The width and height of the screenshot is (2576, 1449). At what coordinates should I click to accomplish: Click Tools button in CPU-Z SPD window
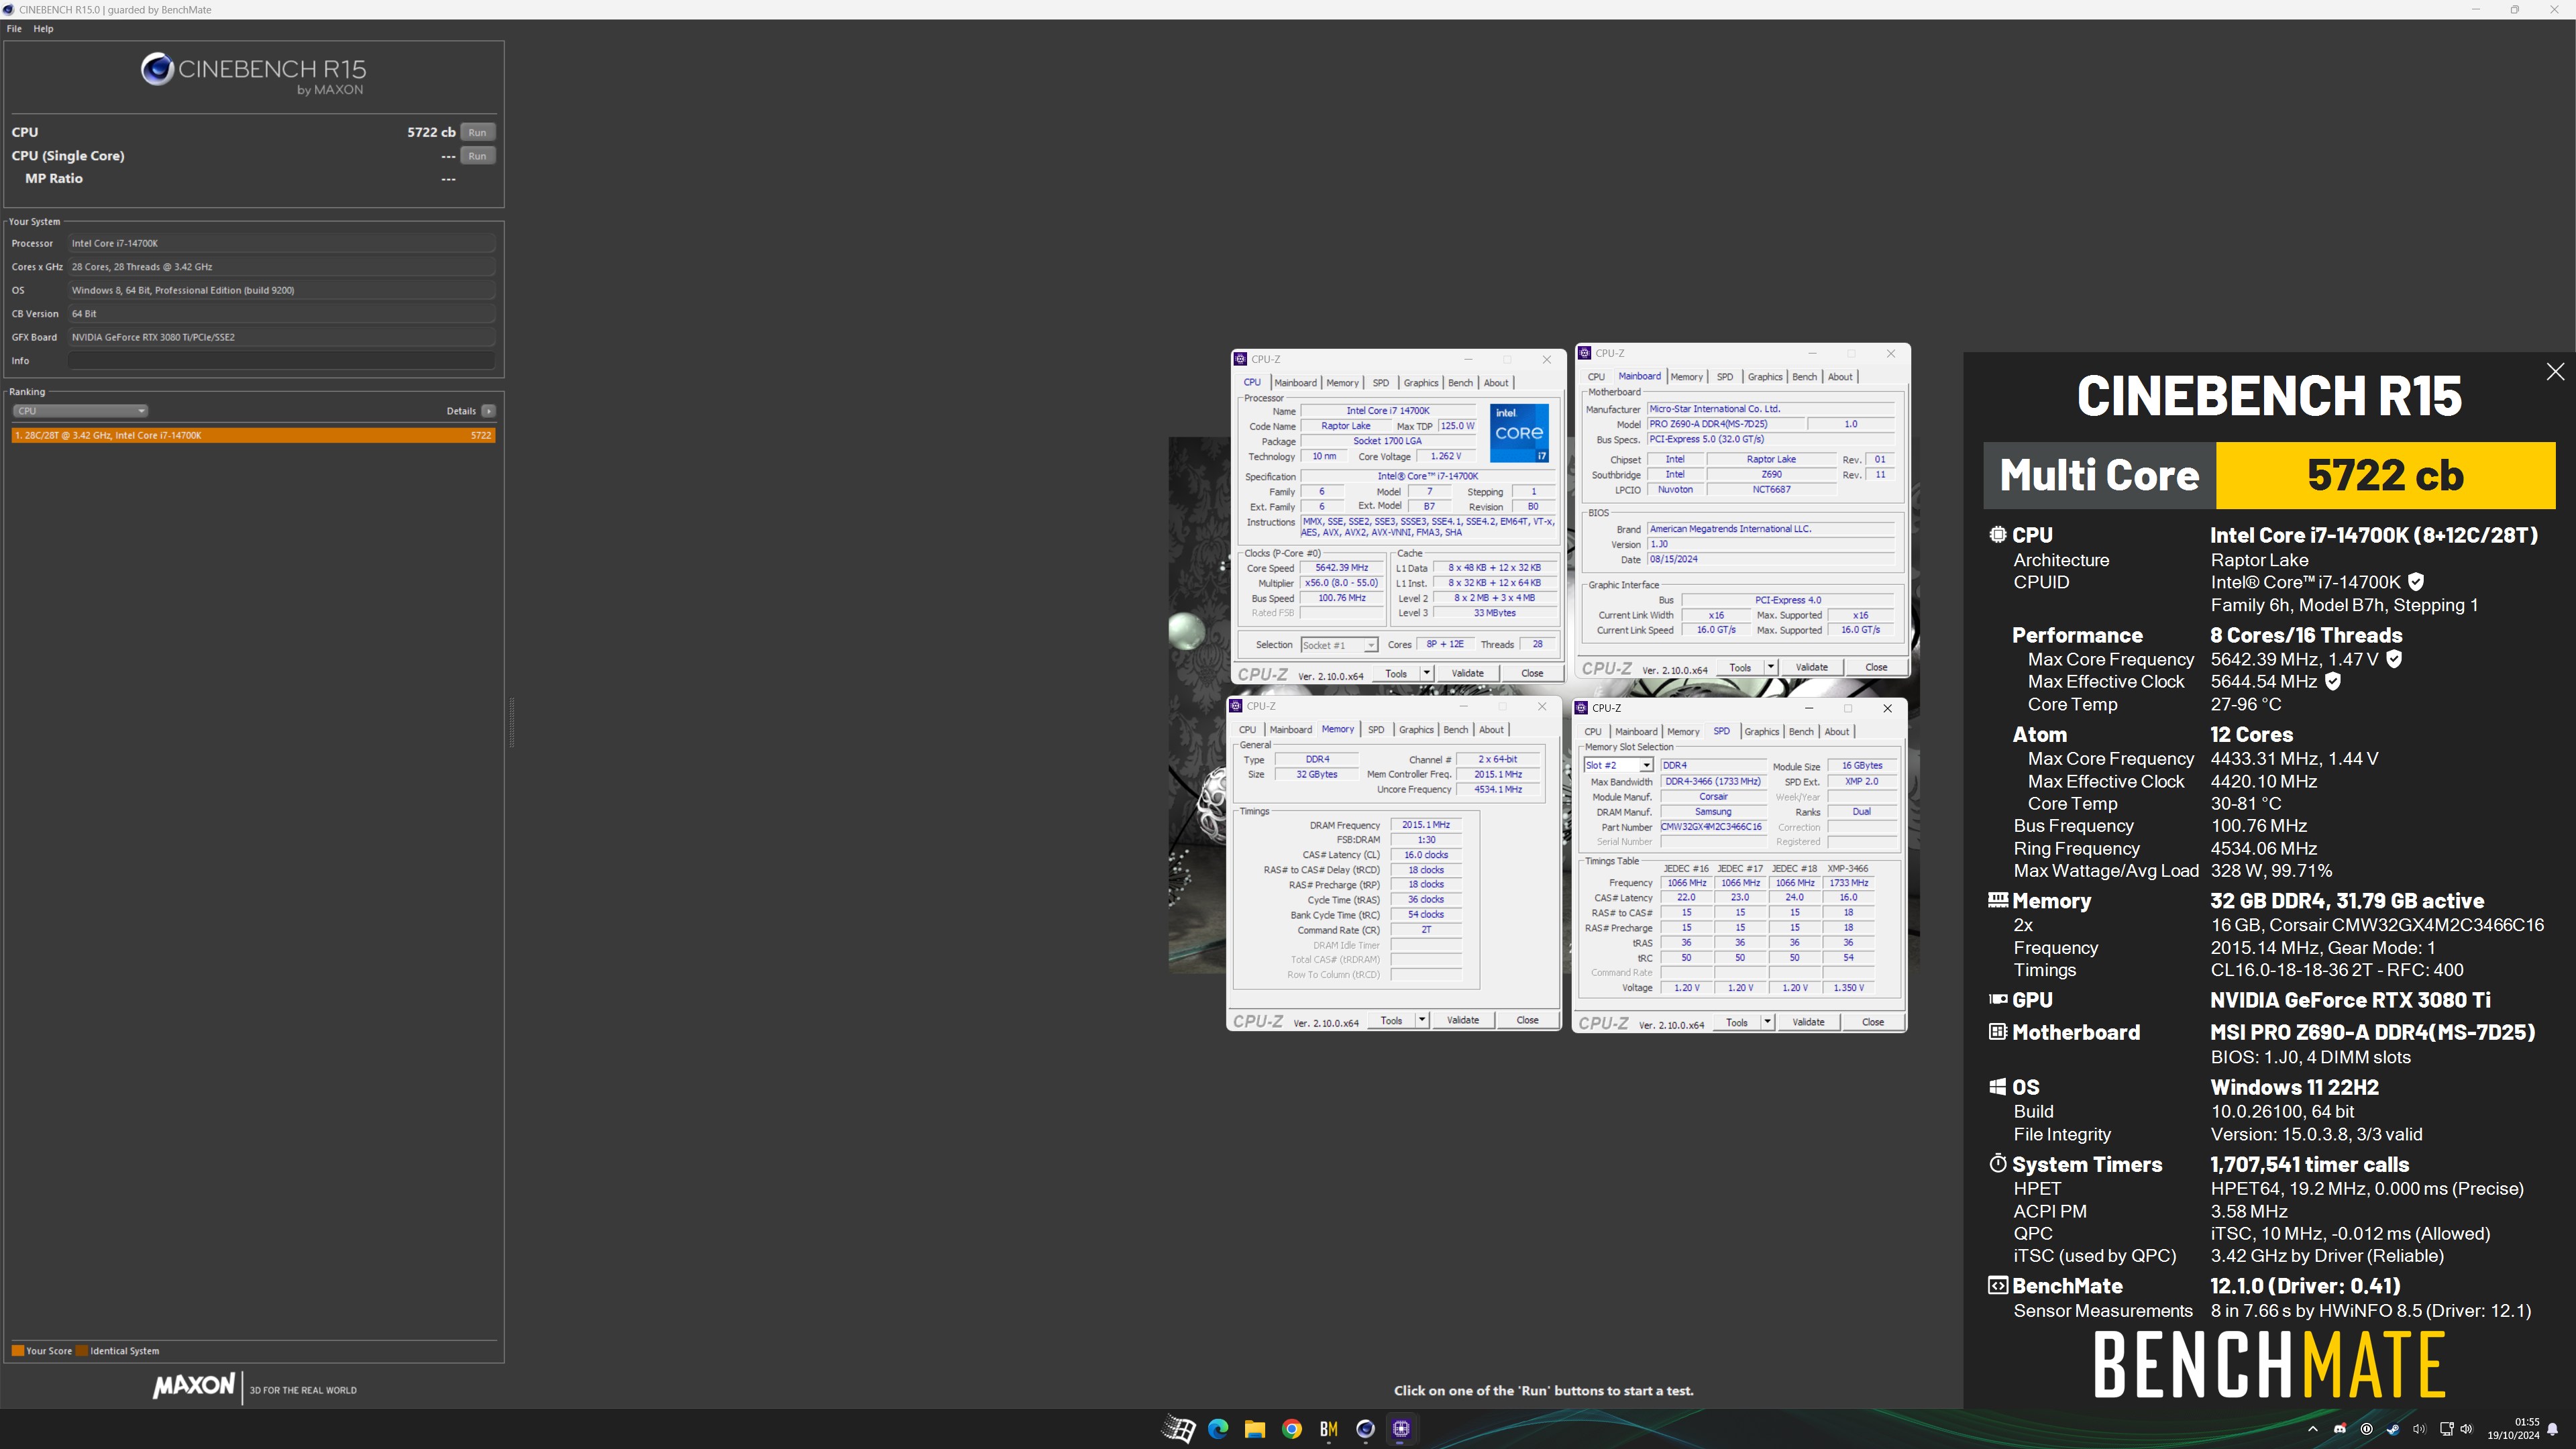(1737, 1022)
